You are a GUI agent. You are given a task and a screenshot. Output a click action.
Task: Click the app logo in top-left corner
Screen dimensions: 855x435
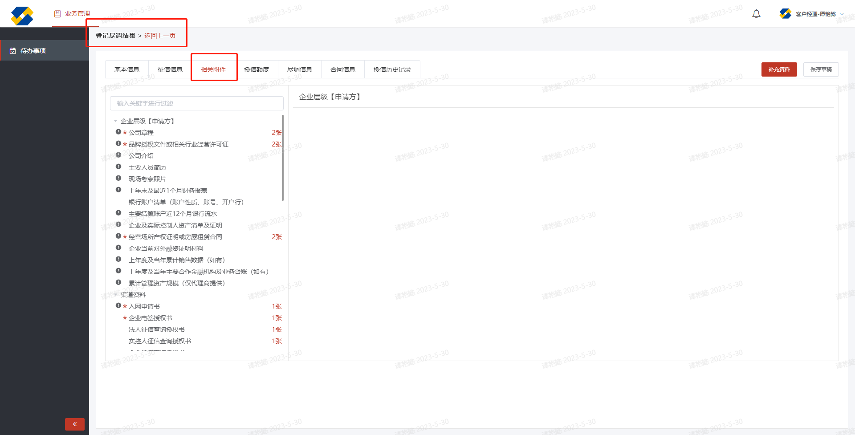tap(22, 16)
